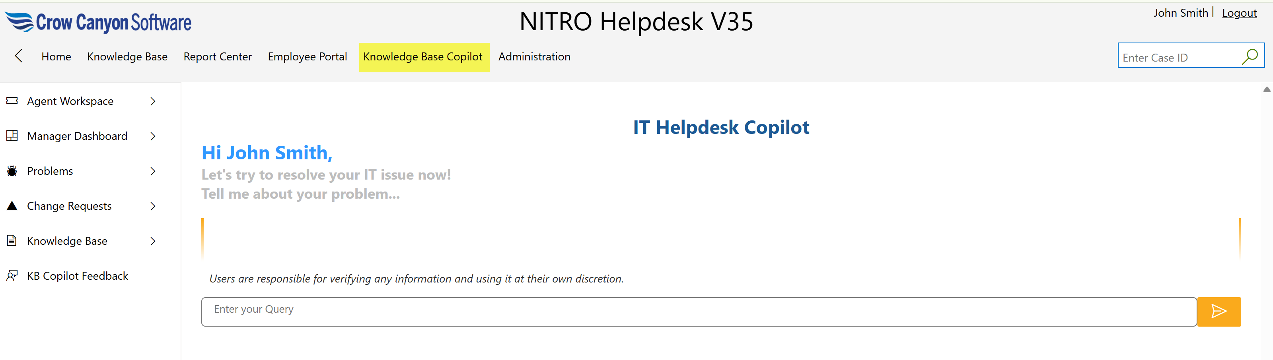This screenshot has width=1273, height=360.
Task: Click the Crow Canyon Software logo
Action: click(x=98, y=22)
